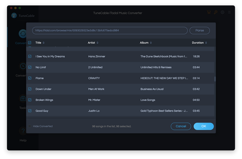Toggle the select-all checkbox in header
Image resolution: width=242 pixels, height=159 pixels.
30,43
